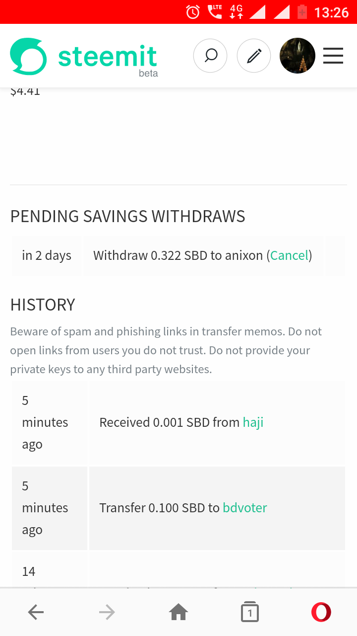
Task: Tap the alarm clock status icon
Action: click(193, 12)
